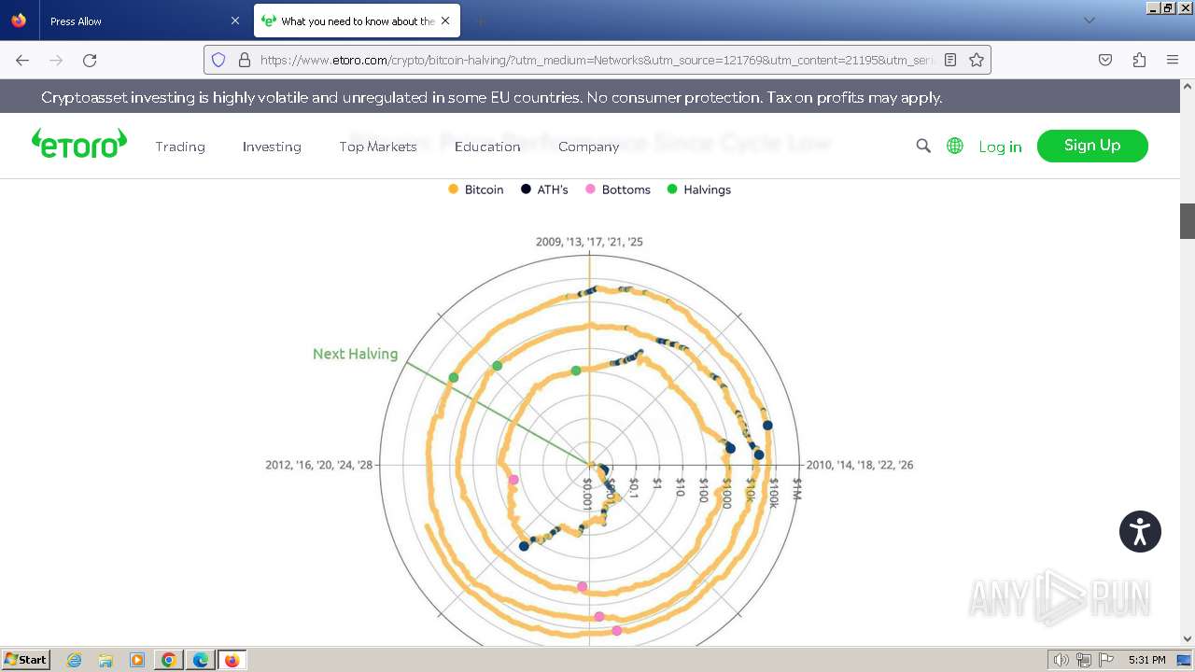Click the address bar URL field

coord(597,60)
